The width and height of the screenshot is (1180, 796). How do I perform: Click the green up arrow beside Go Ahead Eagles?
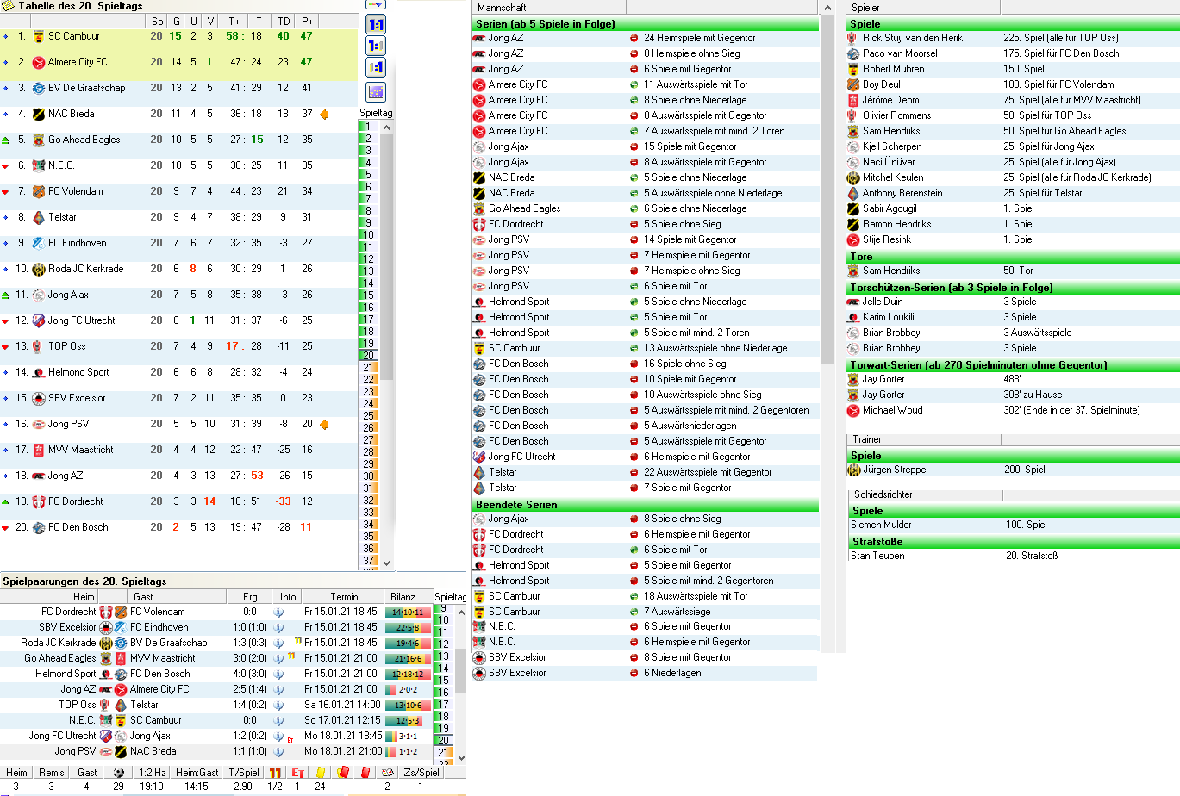(x=6, y=140)
